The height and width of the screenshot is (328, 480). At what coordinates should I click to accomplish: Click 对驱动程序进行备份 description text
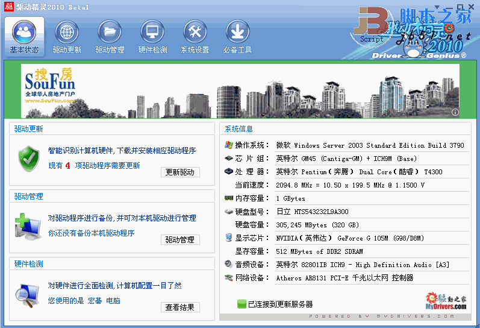tap(122, 218)
